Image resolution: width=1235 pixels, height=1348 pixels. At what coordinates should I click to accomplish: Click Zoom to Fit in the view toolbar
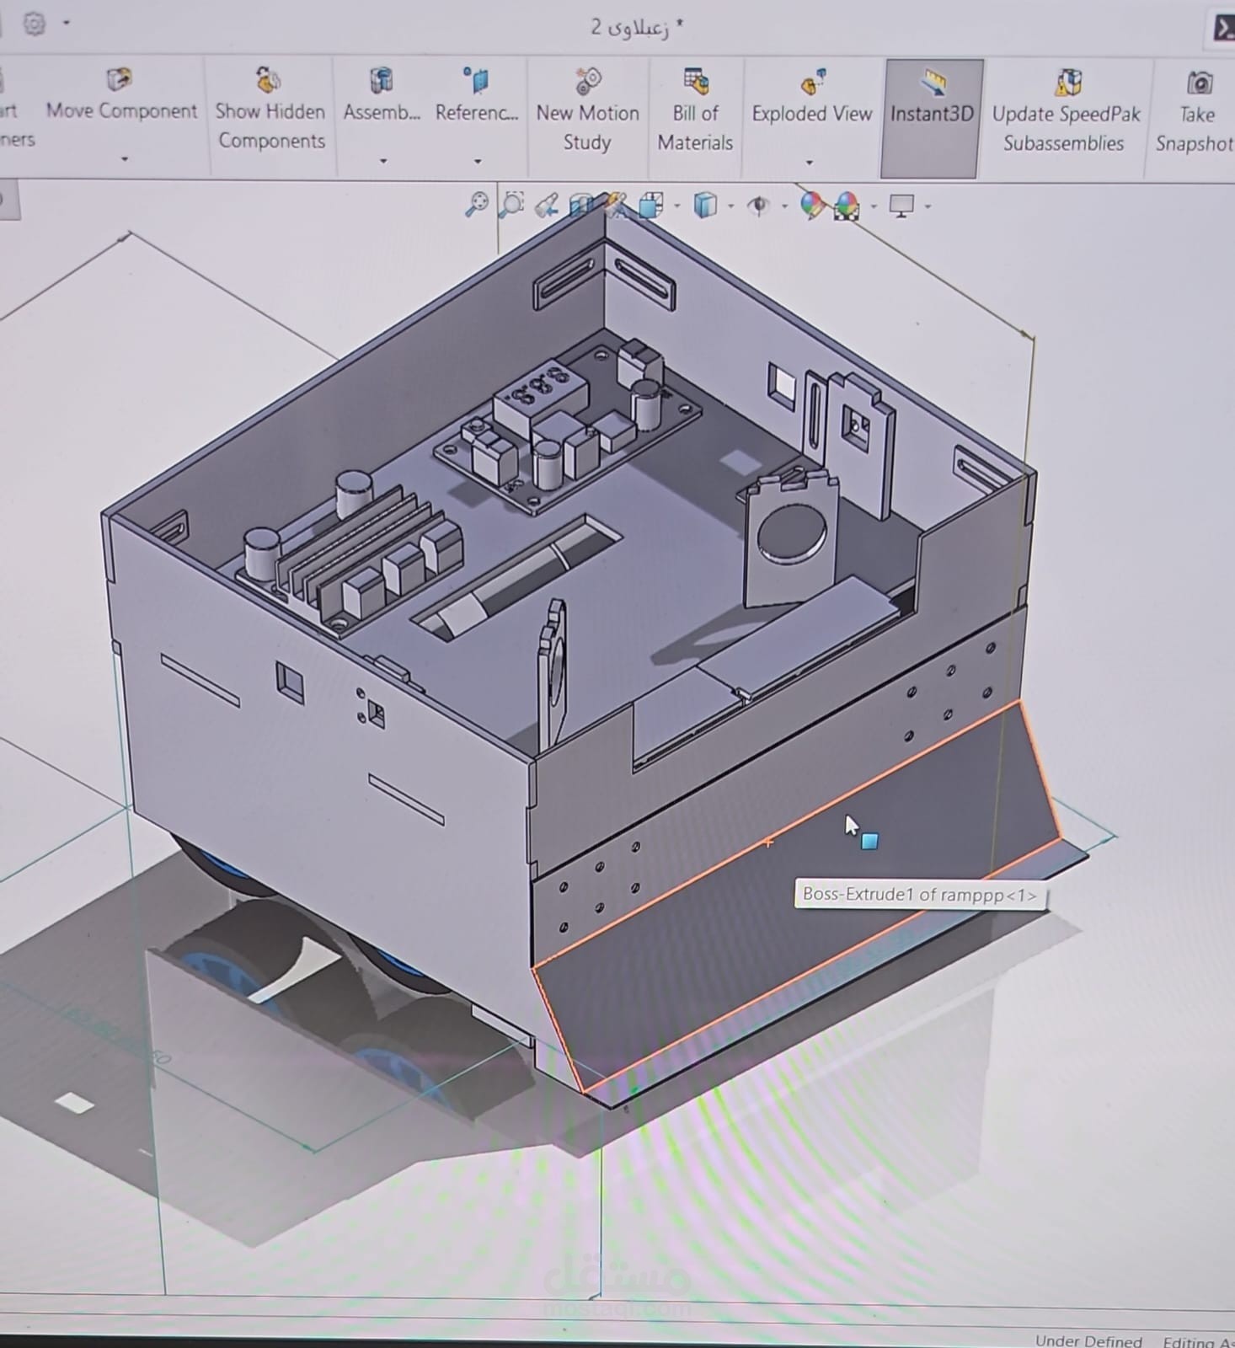477,204
